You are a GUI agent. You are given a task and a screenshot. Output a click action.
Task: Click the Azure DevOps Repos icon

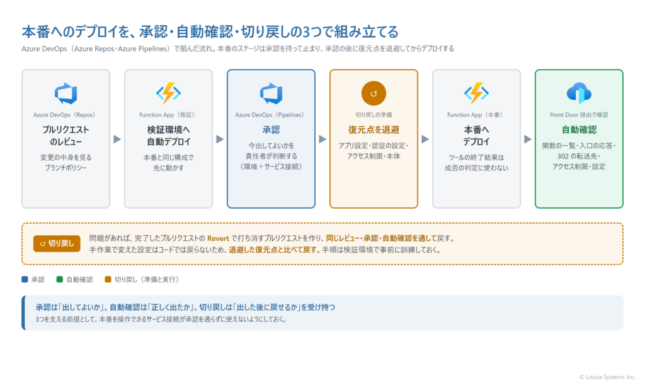(x=66, y=93)
